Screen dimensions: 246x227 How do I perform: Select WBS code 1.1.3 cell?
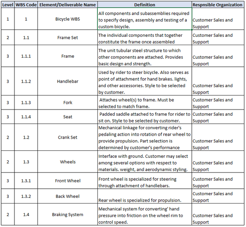[26, 102]
